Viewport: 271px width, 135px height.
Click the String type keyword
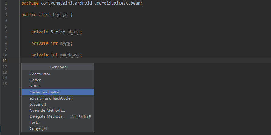point(58,32)
